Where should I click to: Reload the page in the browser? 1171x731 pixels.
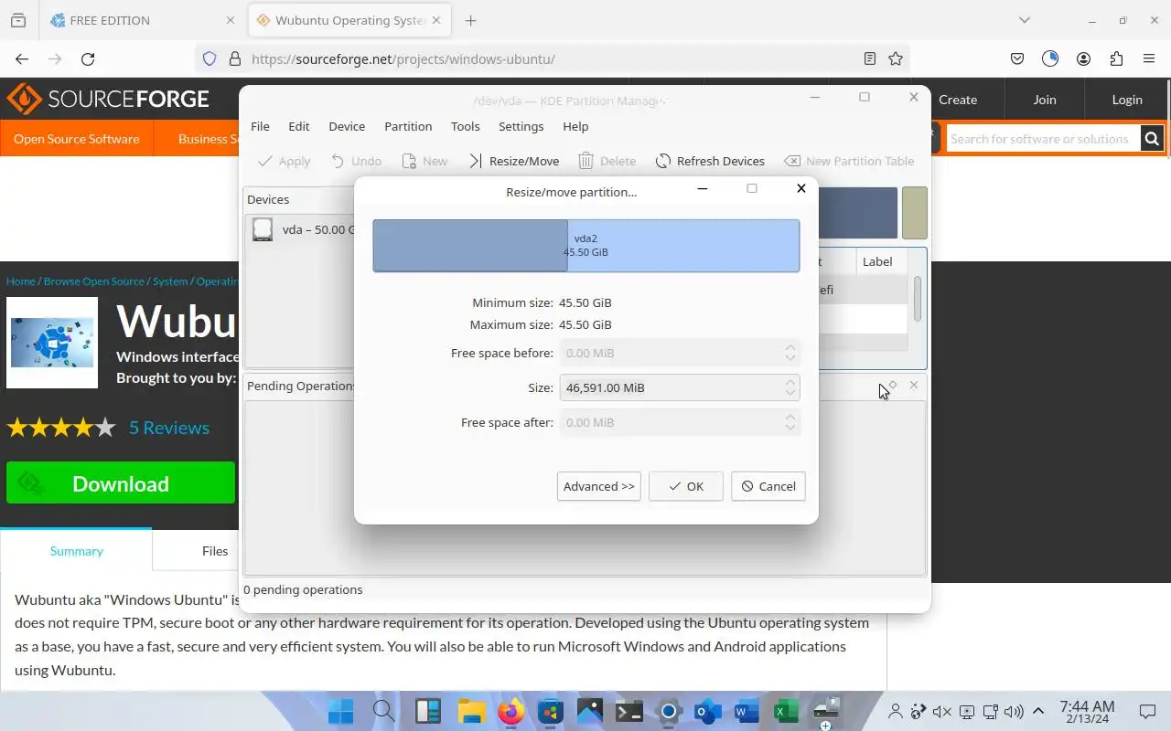(x=88, y=58)
